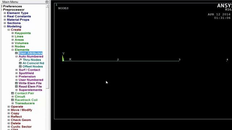Click the Cyclic Sector label
The width and height of the screenshot is (232, 130).
coord(21,127)
